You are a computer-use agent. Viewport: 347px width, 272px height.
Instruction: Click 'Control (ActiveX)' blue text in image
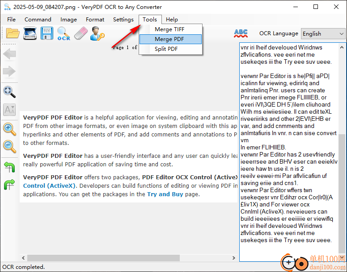click(x=49, y=186)
